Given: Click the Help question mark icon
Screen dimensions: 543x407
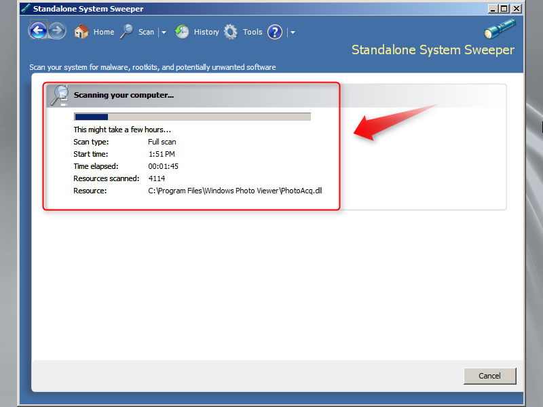Looking at the screenshot, I should click(274, 32).
